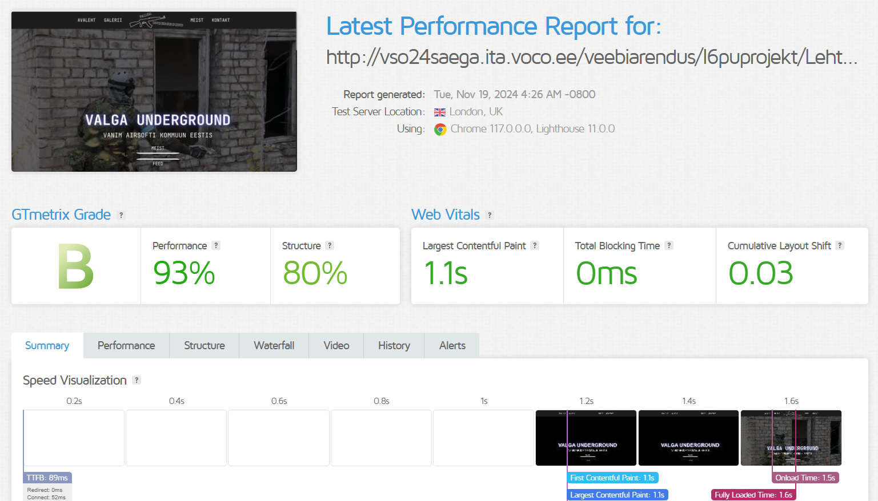878x501 pixels.
Task: Click the Chrome browser icon
Action: tap(440, 130)
